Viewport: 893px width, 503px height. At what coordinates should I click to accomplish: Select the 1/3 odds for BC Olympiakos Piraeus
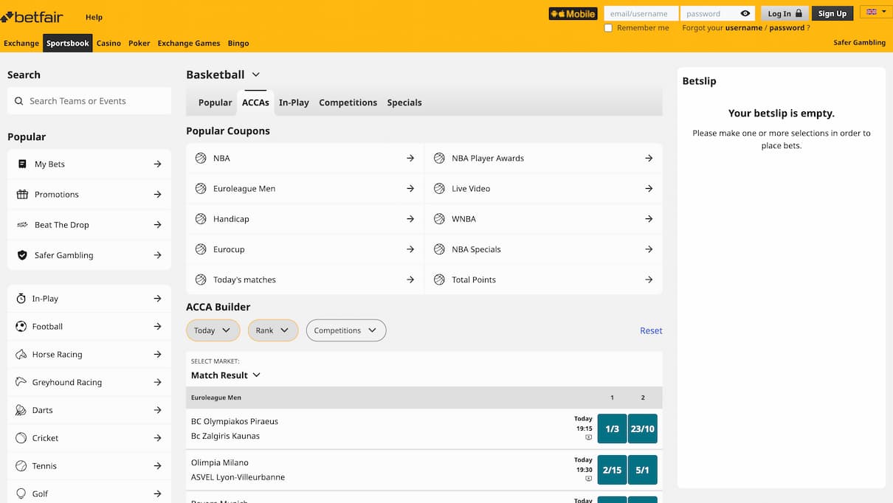[x=612, y=429]
